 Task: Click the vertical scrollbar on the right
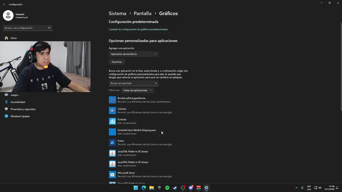click(341, 67)
